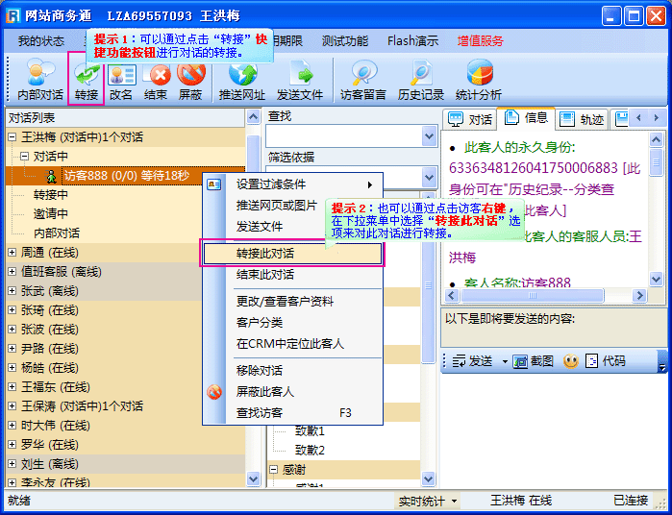Open the 发送文件 send file tool
This screenshot has width=672, height=515.
click(x=300, y=81)
